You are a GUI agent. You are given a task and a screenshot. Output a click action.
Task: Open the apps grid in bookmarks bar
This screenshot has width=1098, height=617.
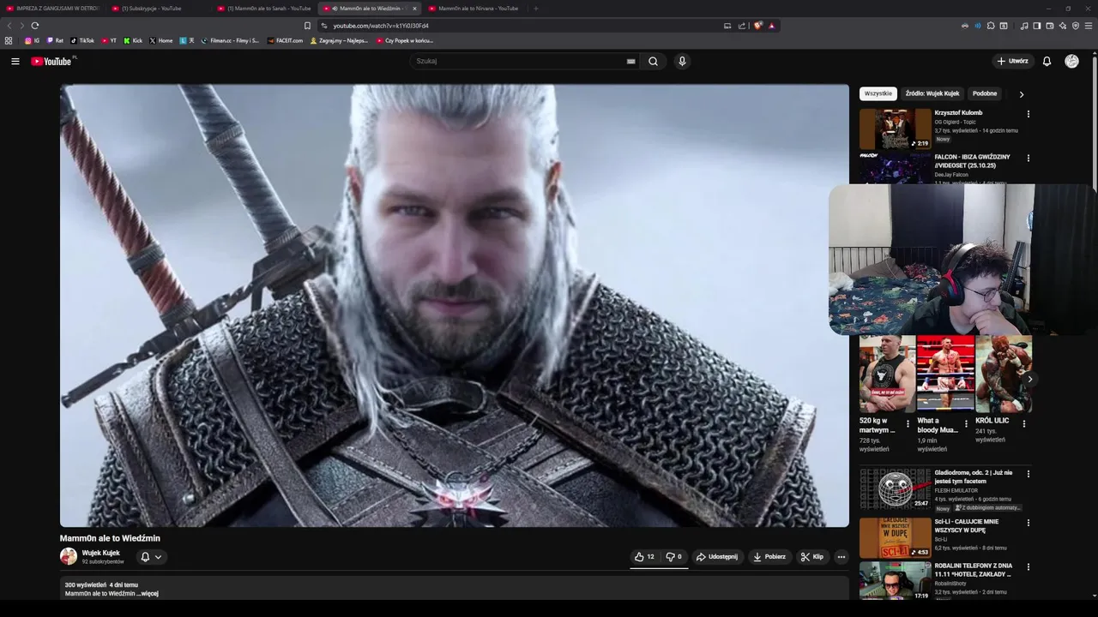[9, 40]
